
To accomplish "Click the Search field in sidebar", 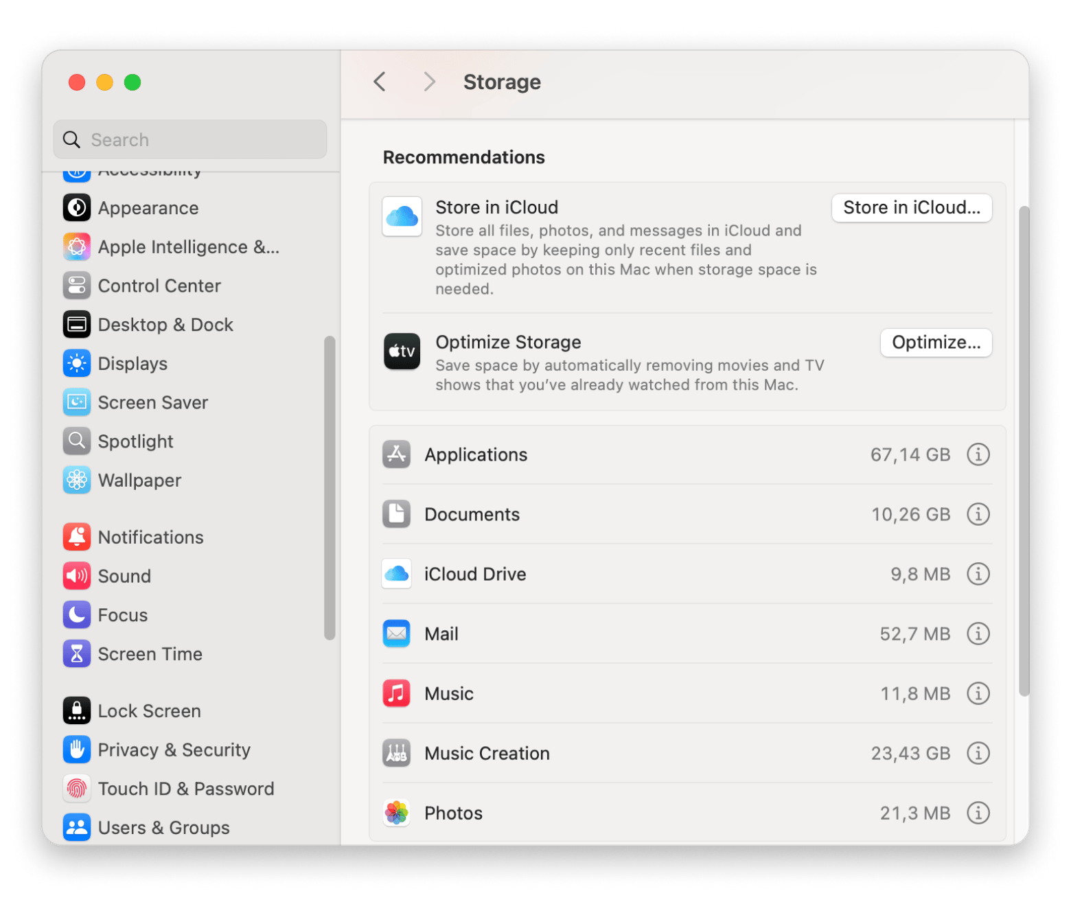I will pyautogui.click(x=190, y=139).
